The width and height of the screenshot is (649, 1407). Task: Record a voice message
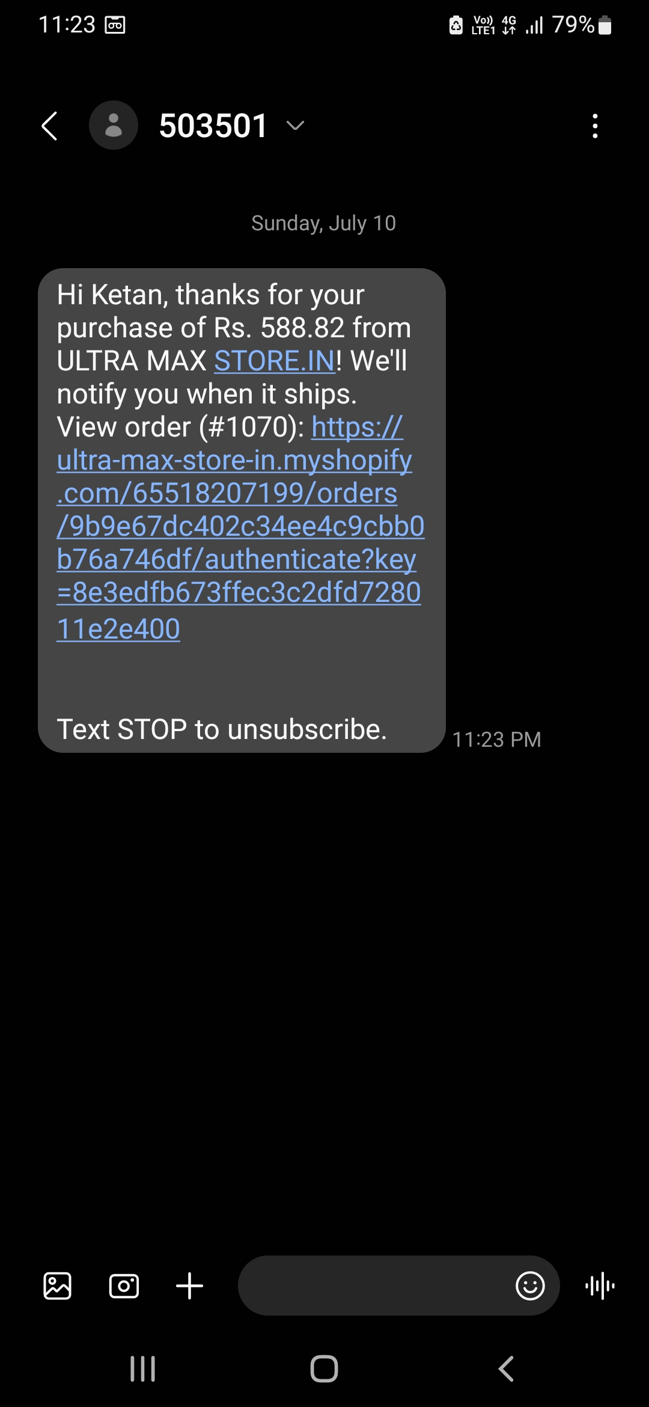tap(600, 1286)
